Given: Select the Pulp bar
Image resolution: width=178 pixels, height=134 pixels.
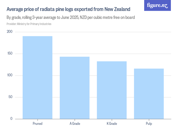Looking at the screenshot, I should 149,94.
